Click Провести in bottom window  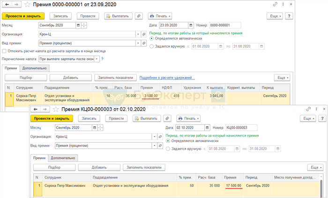pos(116,118)
